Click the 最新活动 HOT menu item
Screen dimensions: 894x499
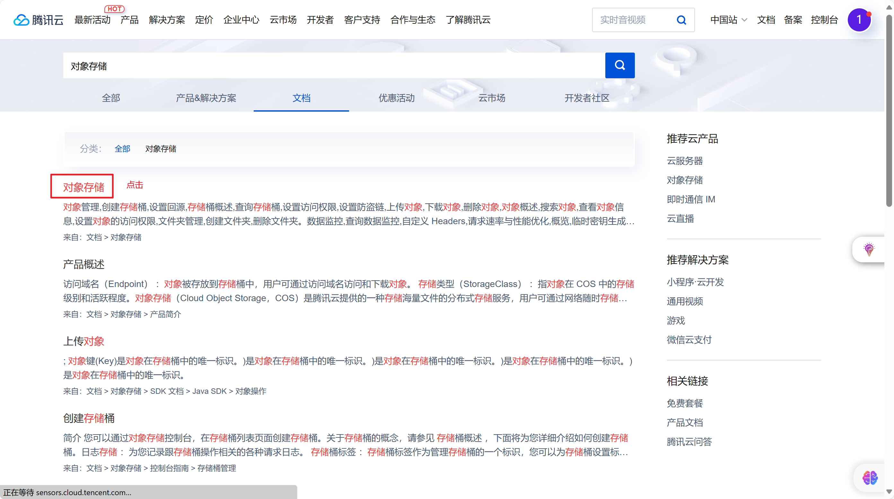click(x=92, y=20)
